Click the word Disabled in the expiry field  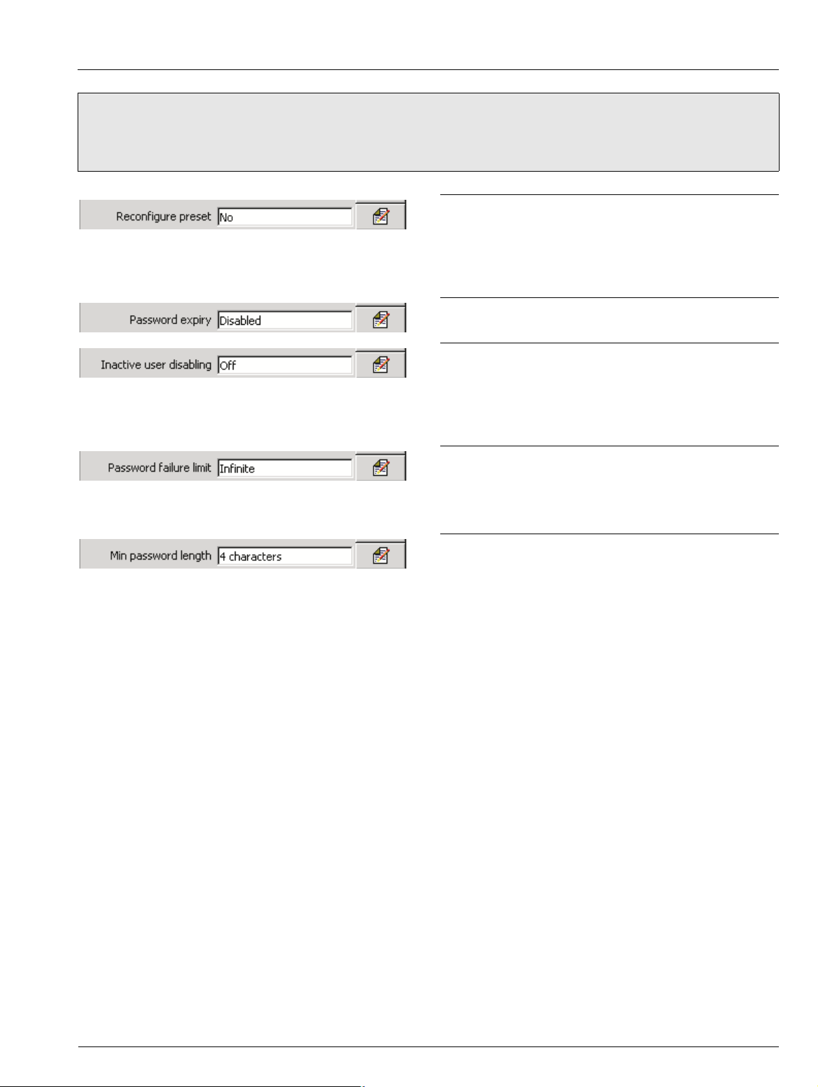click(x=240, y=320)
